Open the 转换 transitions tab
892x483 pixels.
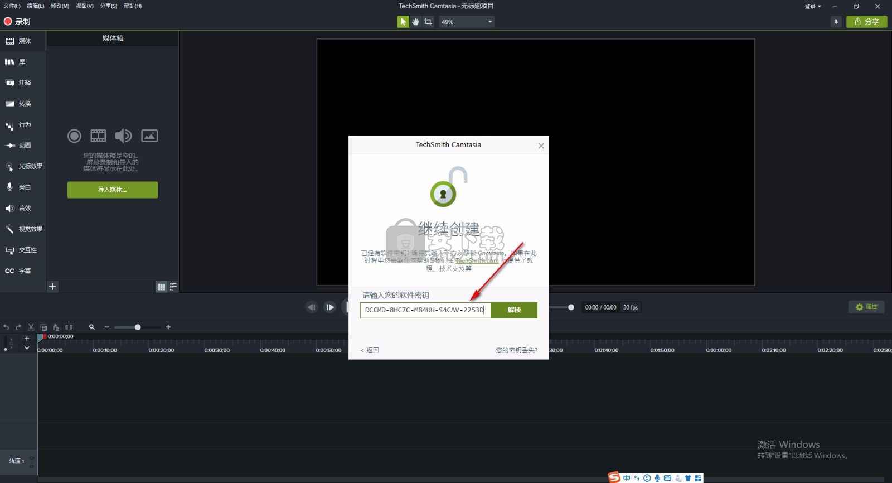[x=23, y=104]
